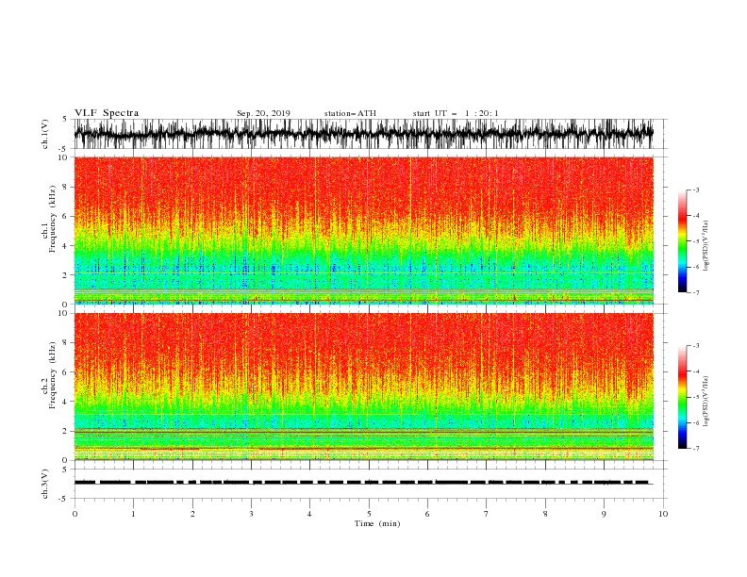Click the ch.3 pulse signal trace
747x577 pixels.
[363, 483]
